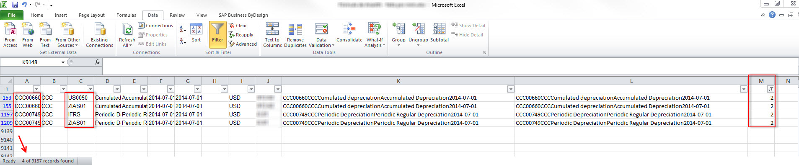This screenshot has width=799, height=165.
Task: Switch to the Formulas ribbon tab
Action: coord(126,15)
